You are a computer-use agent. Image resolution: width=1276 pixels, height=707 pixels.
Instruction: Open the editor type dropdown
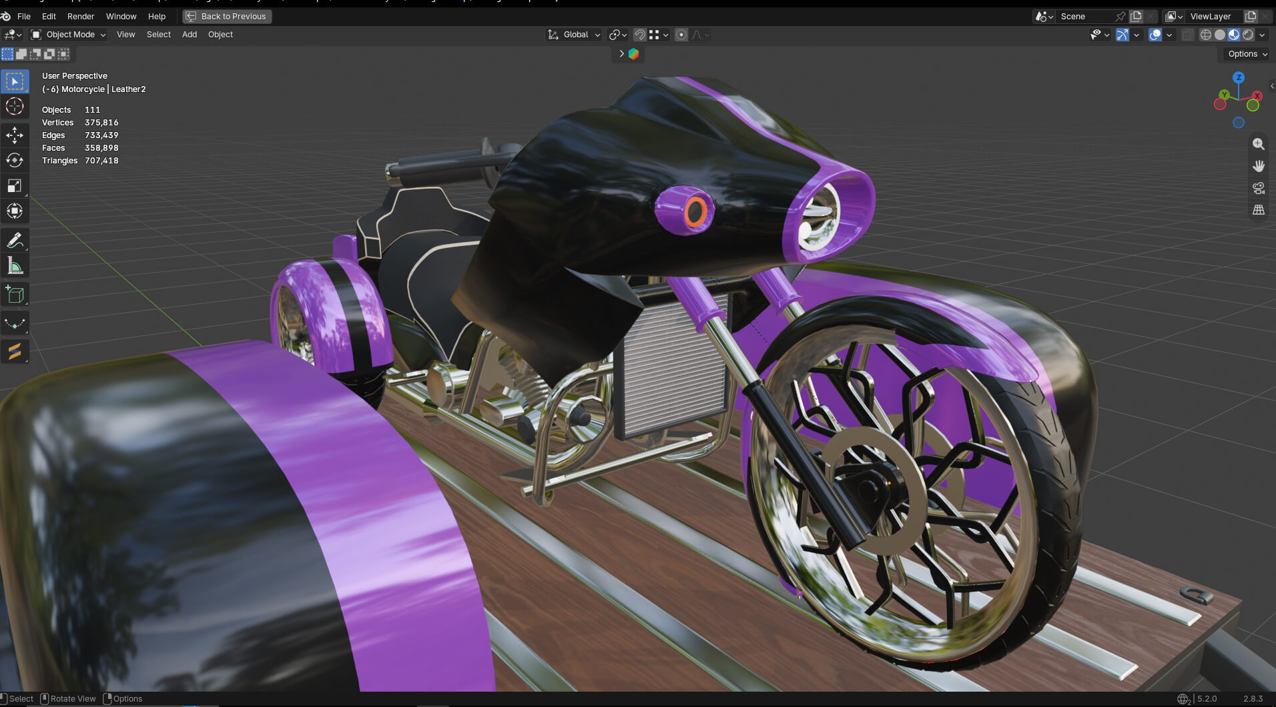pyautogui.click(x=13, y=35)
